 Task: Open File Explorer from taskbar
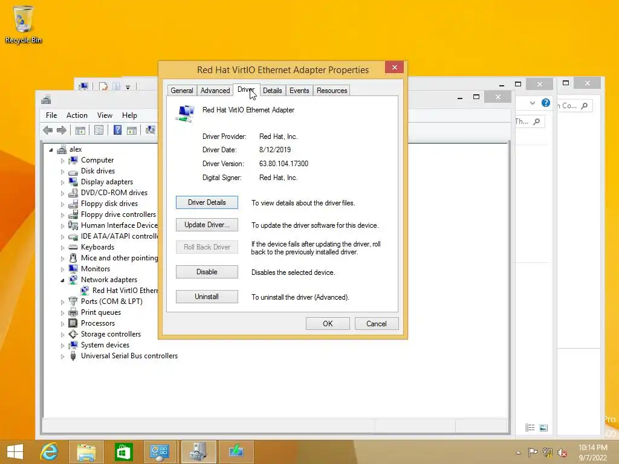86,452
